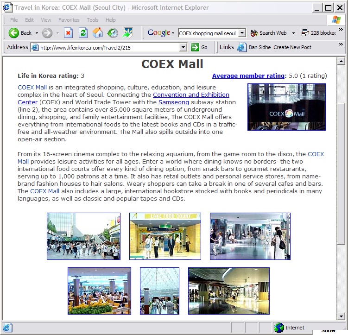Click the Search Web button label
Image resolution: width=348 pixels, height=335 pixels.
273,33
